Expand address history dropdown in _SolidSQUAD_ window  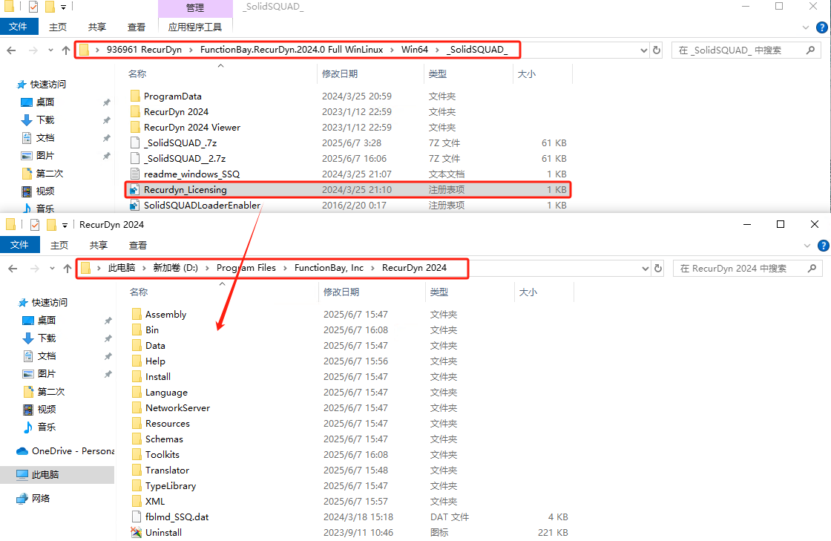click(644, 50)
